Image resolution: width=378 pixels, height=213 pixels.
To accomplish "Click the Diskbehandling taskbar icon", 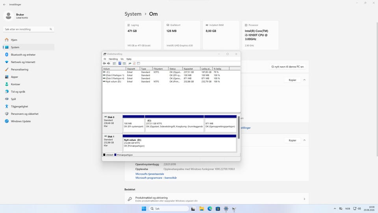I will pos(234,209).
